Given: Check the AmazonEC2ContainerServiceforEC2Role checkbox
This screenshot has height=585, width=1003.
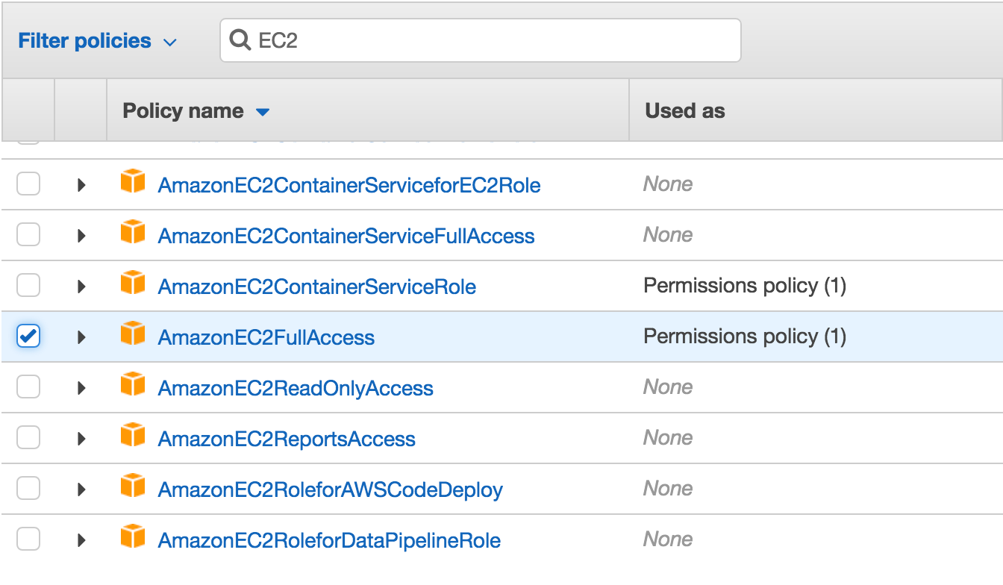Looking at the screenshot, I should tap(28, 184).
